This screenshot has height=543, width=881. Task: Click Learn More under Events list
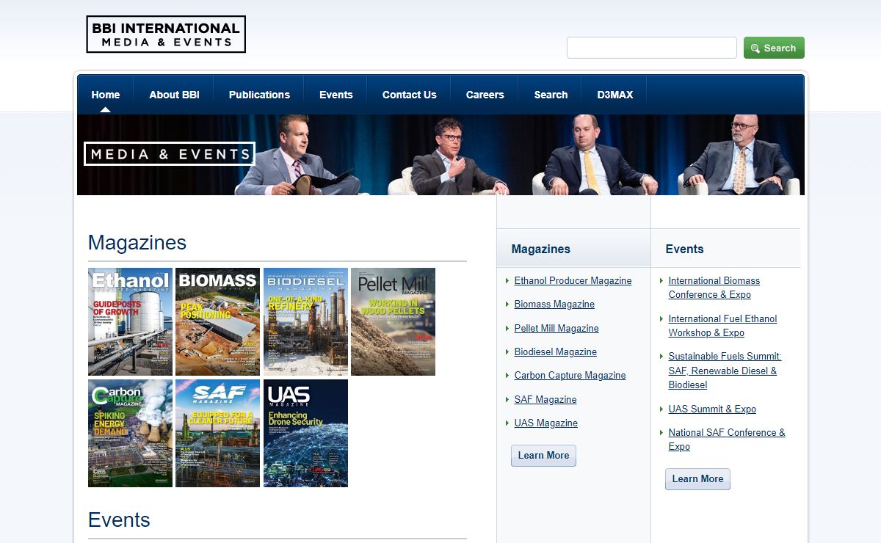tap(697, 478)
